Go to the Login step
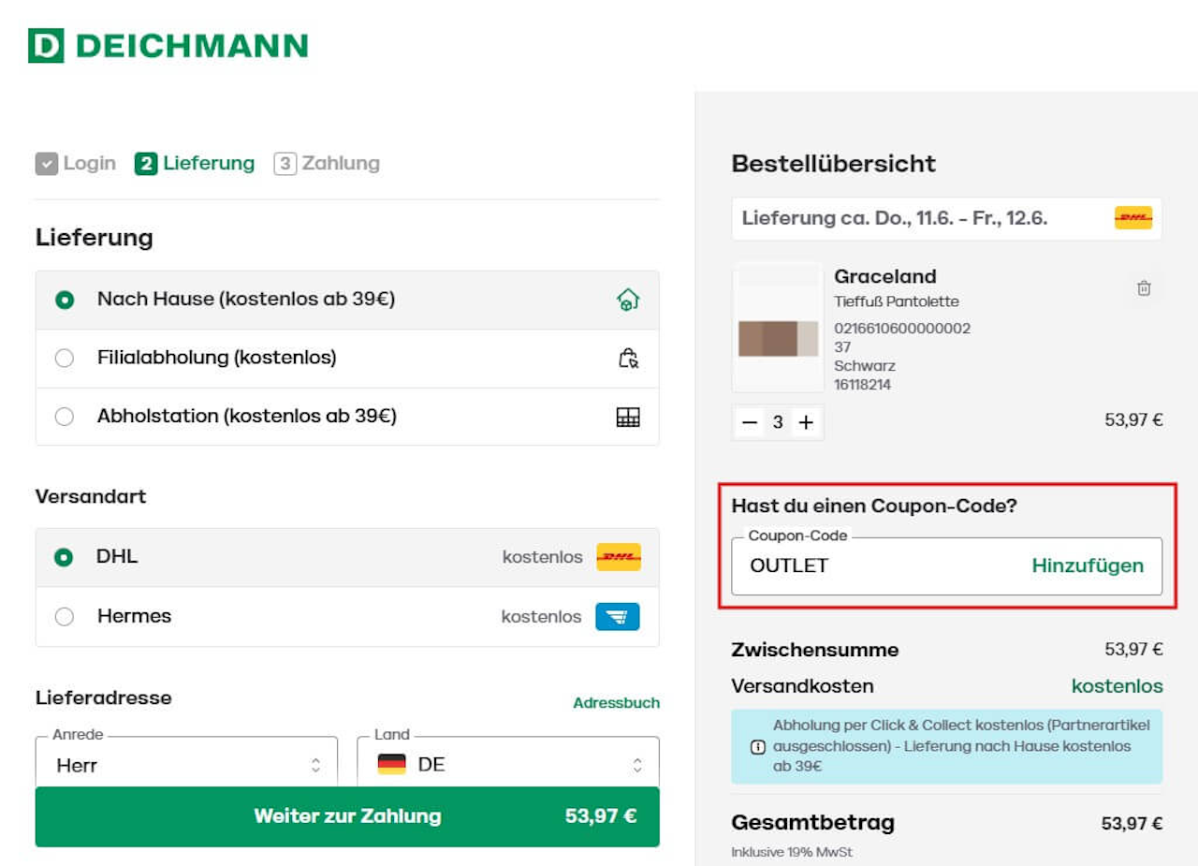Screen dimensions: 1198x866 click(x=76, y=164)
